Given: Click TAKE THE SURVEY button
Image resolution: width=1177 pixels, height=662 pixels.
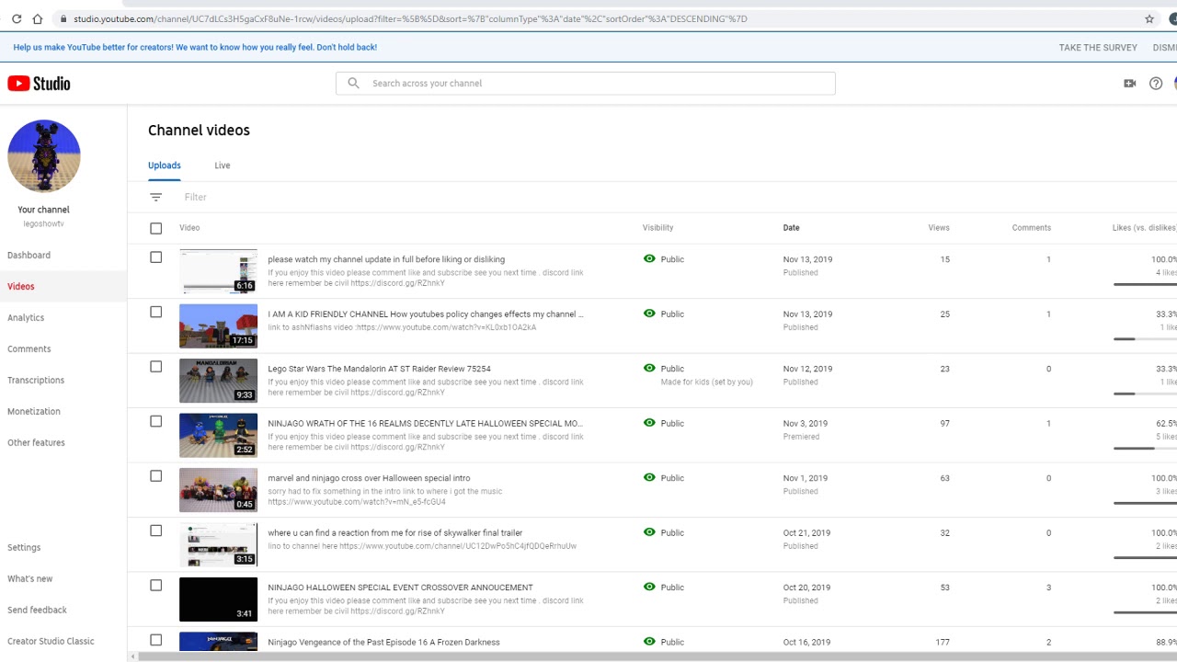Looking at the screenshot, I should (x=1098, y=48).
